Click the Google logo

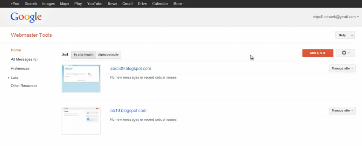tap(26, 17)
